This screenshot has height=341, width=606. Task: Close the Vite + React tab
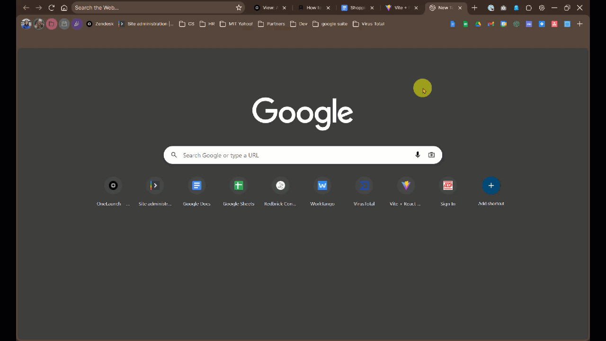click(x=416, y=8)
